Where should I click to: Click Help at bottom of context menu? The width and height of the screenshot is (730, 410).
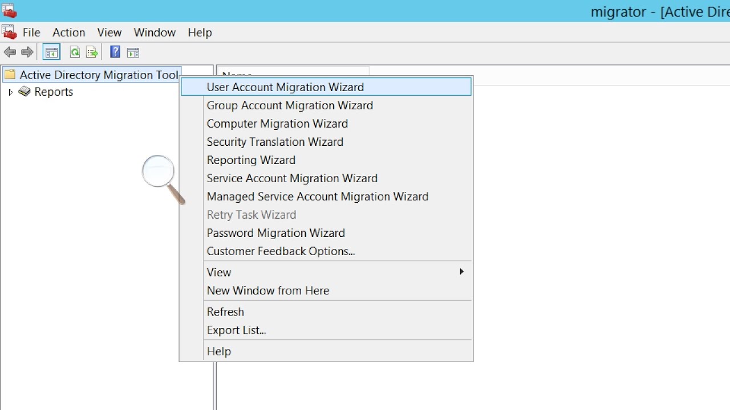tap(326, 351)
